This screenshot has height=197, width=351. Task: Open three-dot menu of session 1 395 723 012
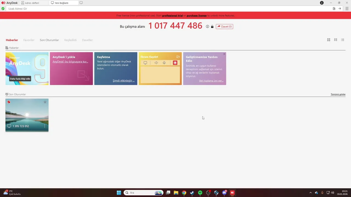[45, 126]
